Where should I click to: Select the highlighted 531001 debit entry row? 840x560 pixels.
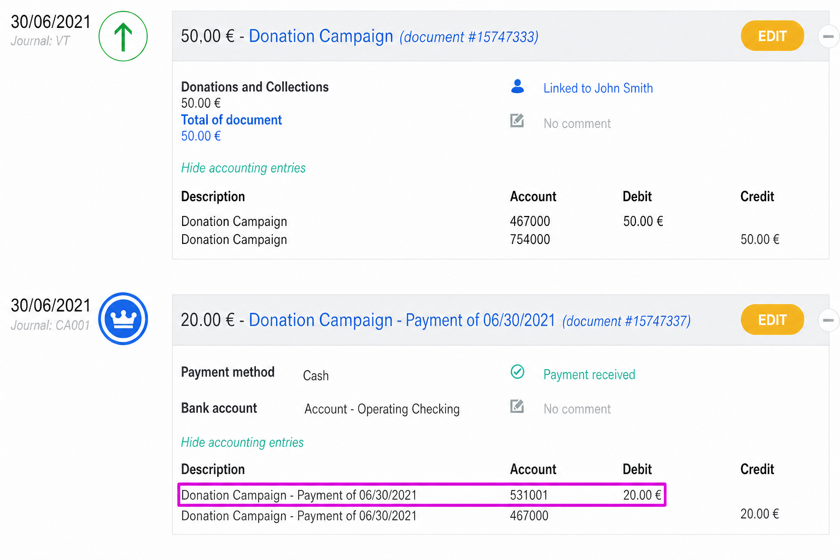pos(422,495)
